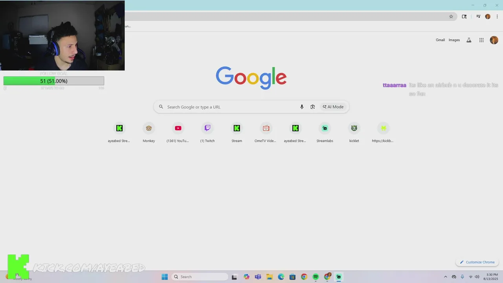This screenshot has width=503, height=283.
Task: Open the Wi-Fi network tray icon
Action: [x=471, y=277]
